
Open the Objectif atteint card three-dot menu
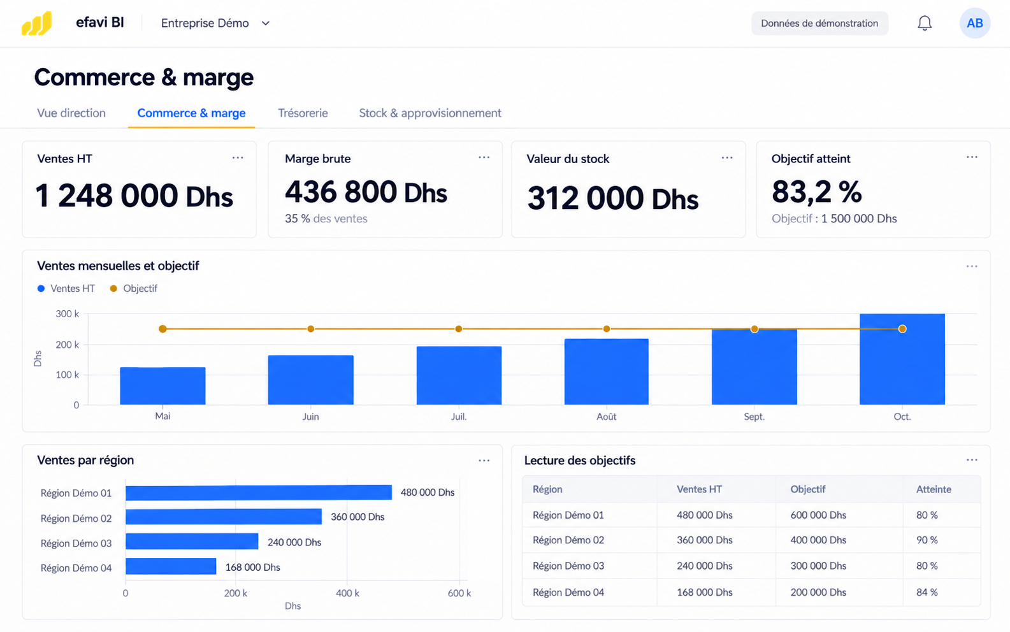(972, 157)
